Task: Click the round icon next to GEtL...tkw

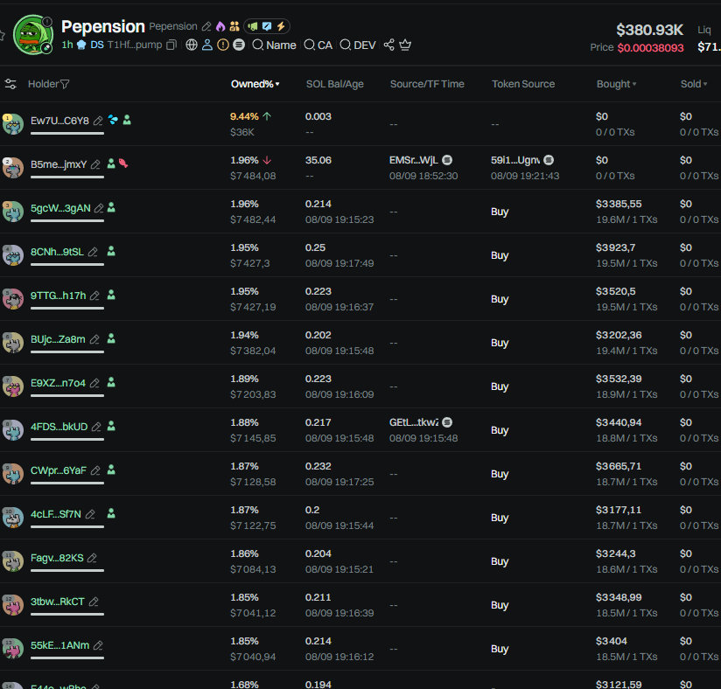Action: click(x=447, y=422)
